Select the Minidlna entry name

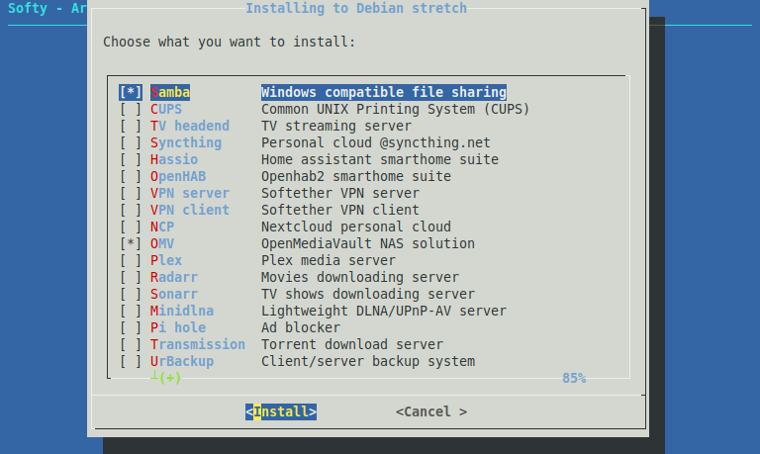tap(182, 311)
